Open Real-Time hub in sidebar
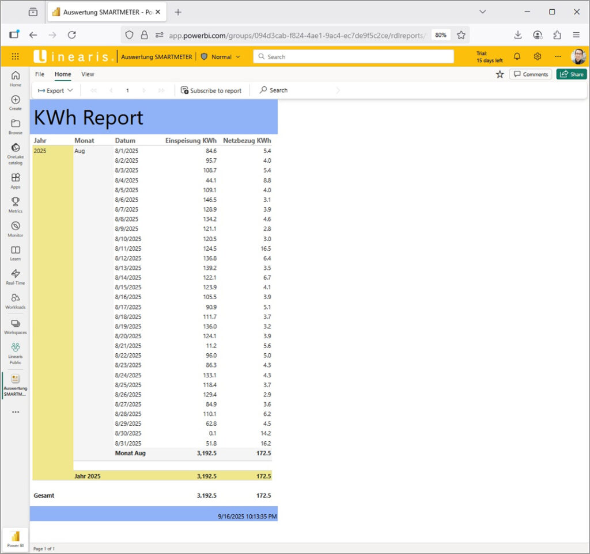590x554 pixels. pos(16,274)
